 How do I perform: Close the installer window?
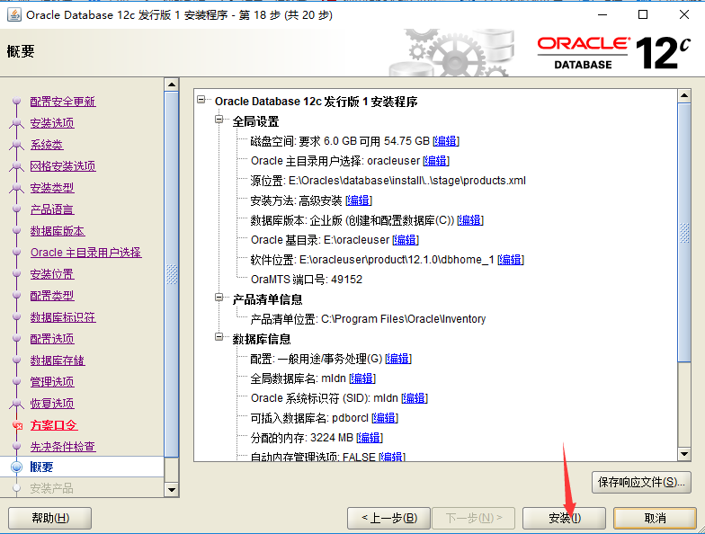pyautogui.click(x=683, y=14)
